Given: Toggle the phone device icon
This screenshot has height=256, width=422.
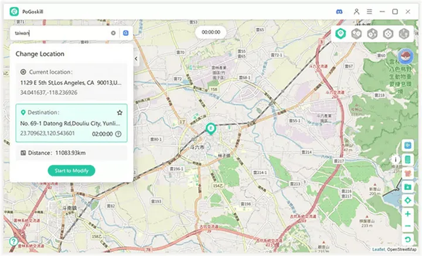Looking at the screenshot, I should pyautogui.click(x=407, y=159).
